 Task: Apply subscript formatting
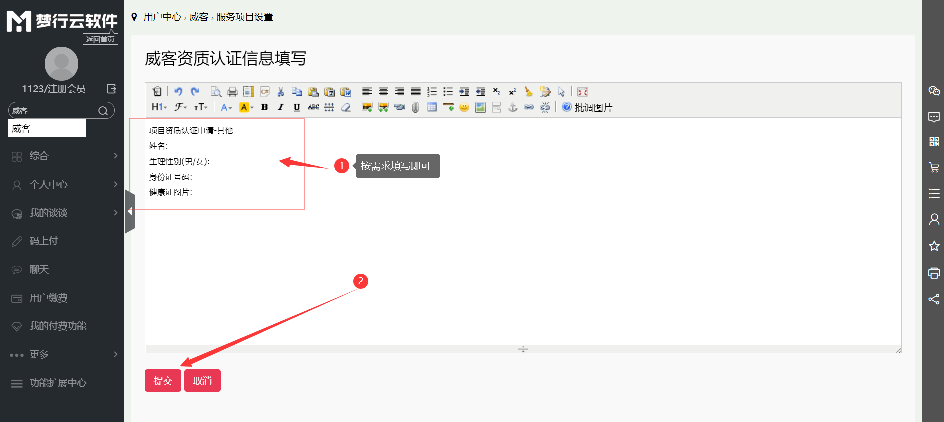[496, 92]
